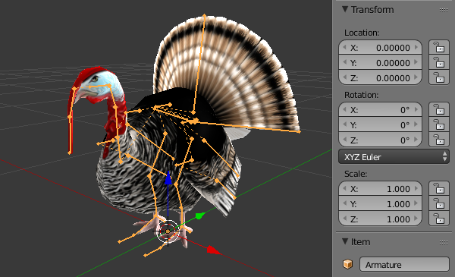455x277 pixels.
Task: Decrease Scale X with left arrow
Action: pos(344,188)
